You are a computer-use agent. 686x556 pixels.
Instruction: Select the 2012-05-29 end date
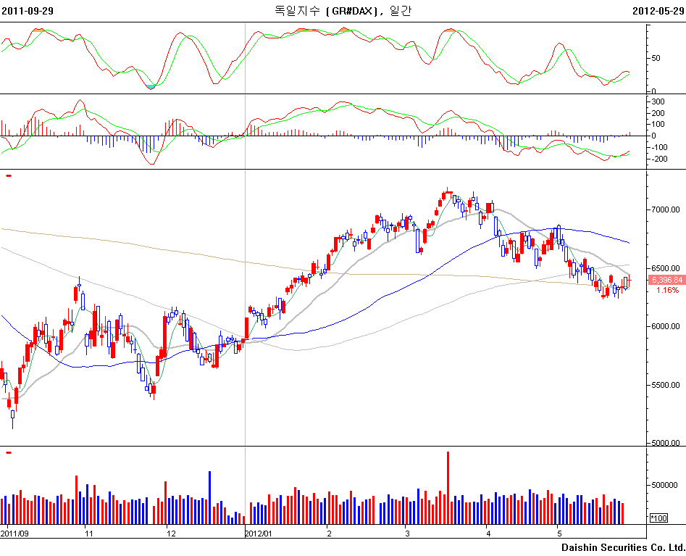[658, 11]
